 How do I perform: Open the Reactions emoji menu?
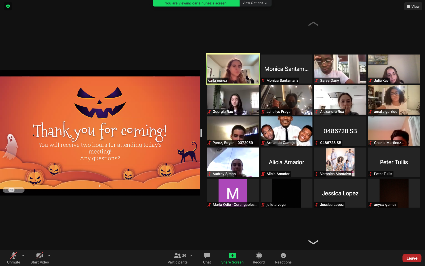click(283, 256)
